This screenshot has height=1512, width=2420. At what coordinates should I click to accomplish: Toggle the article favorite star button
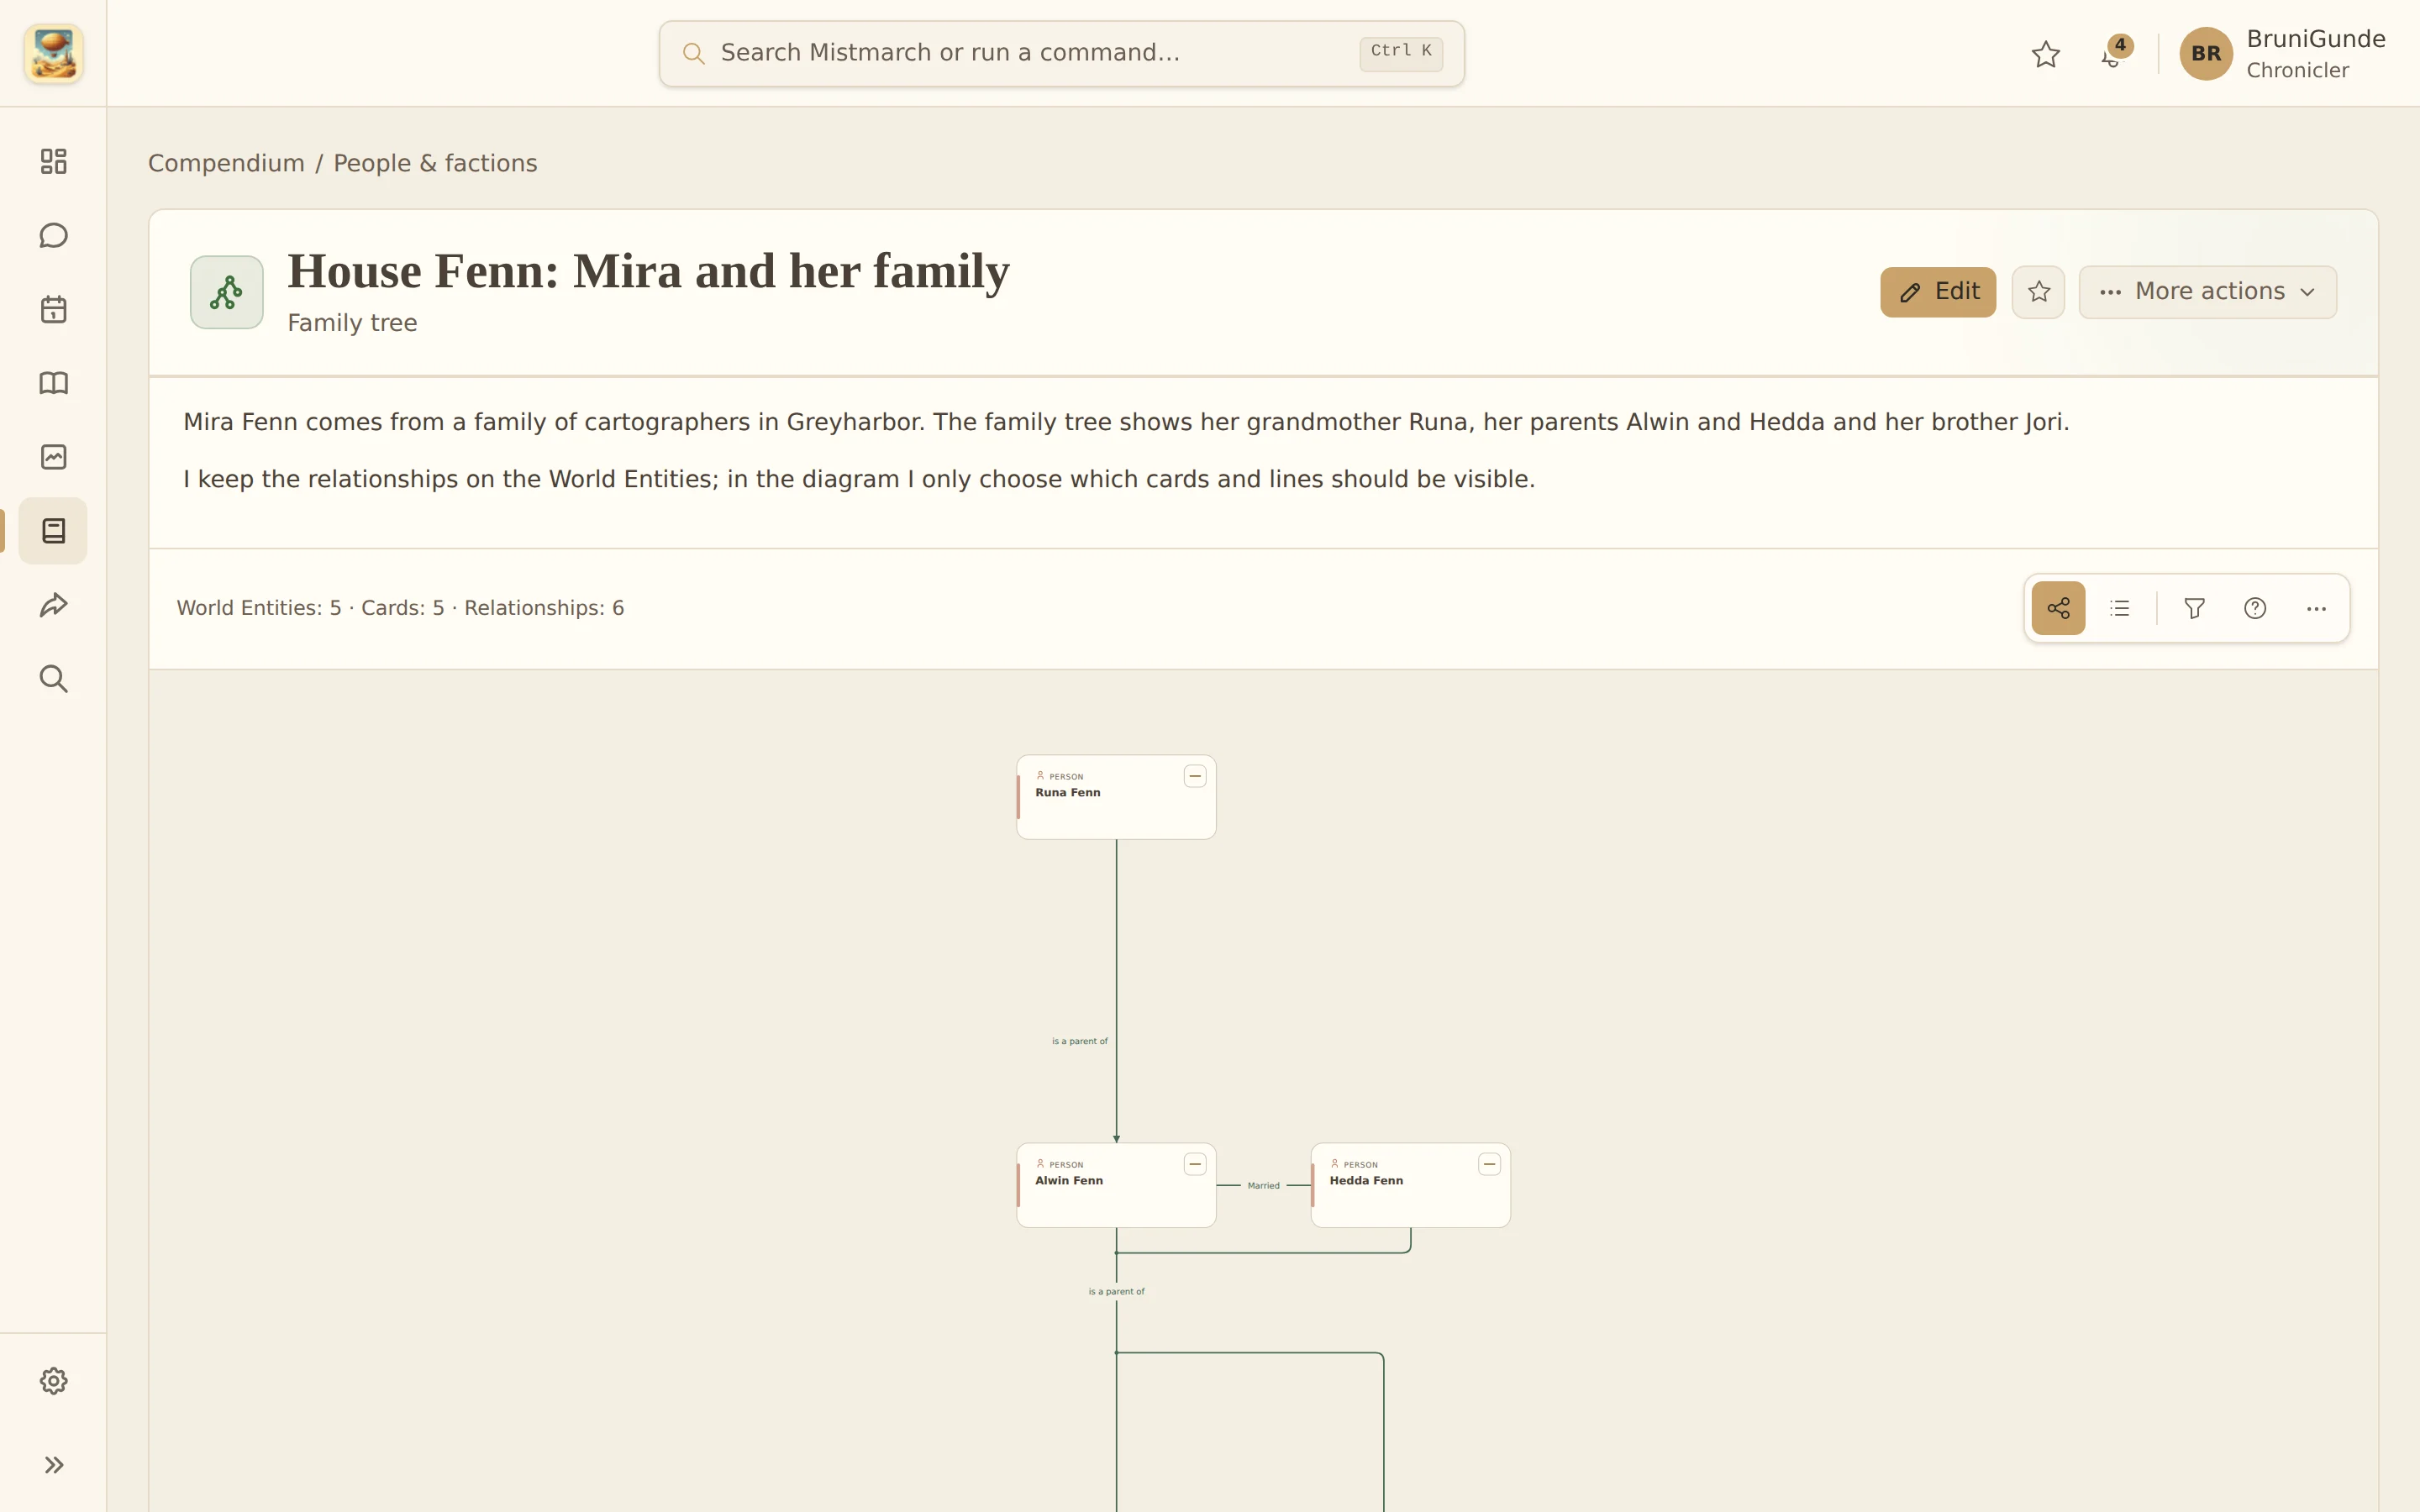click(x=2038, y=292)
